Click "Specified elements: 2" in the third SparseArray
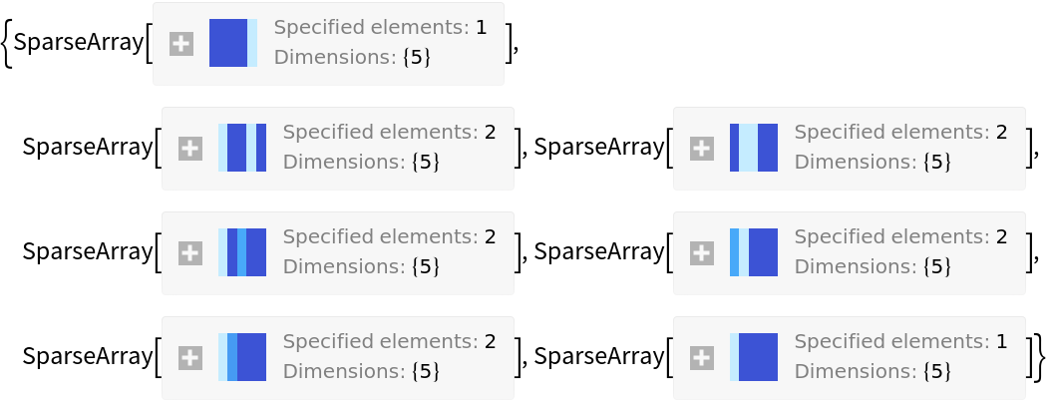 coord(900,132)
